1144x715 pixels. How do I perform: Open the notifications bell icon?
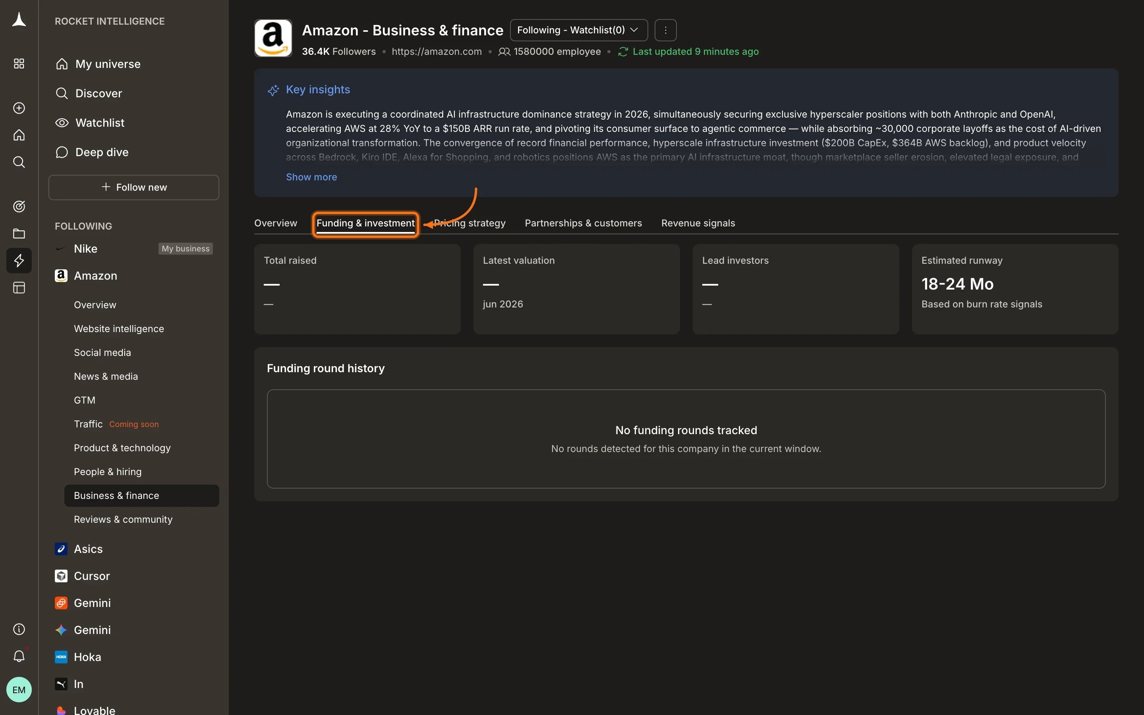coord(19,656)
